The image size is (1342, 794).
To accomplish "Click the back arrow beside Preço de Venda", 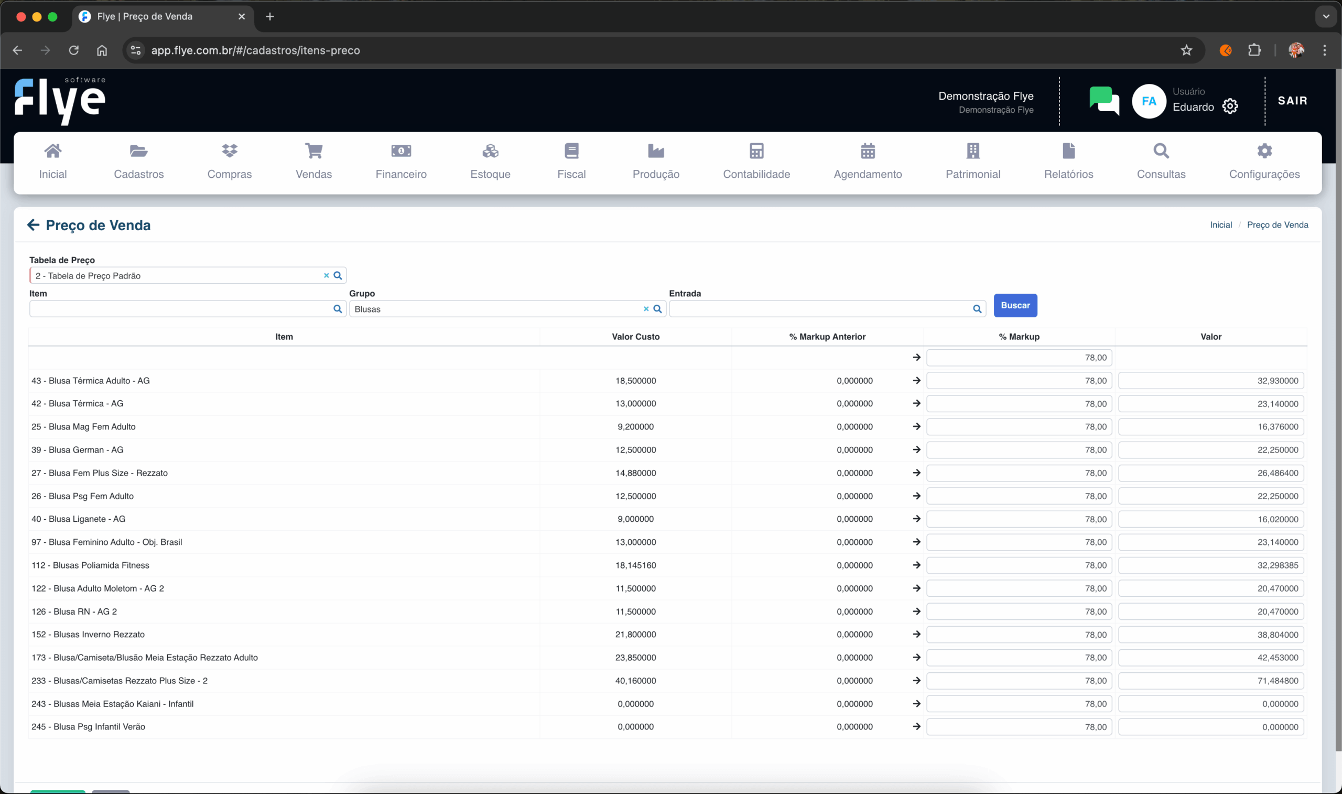I will tap(33, 226).
